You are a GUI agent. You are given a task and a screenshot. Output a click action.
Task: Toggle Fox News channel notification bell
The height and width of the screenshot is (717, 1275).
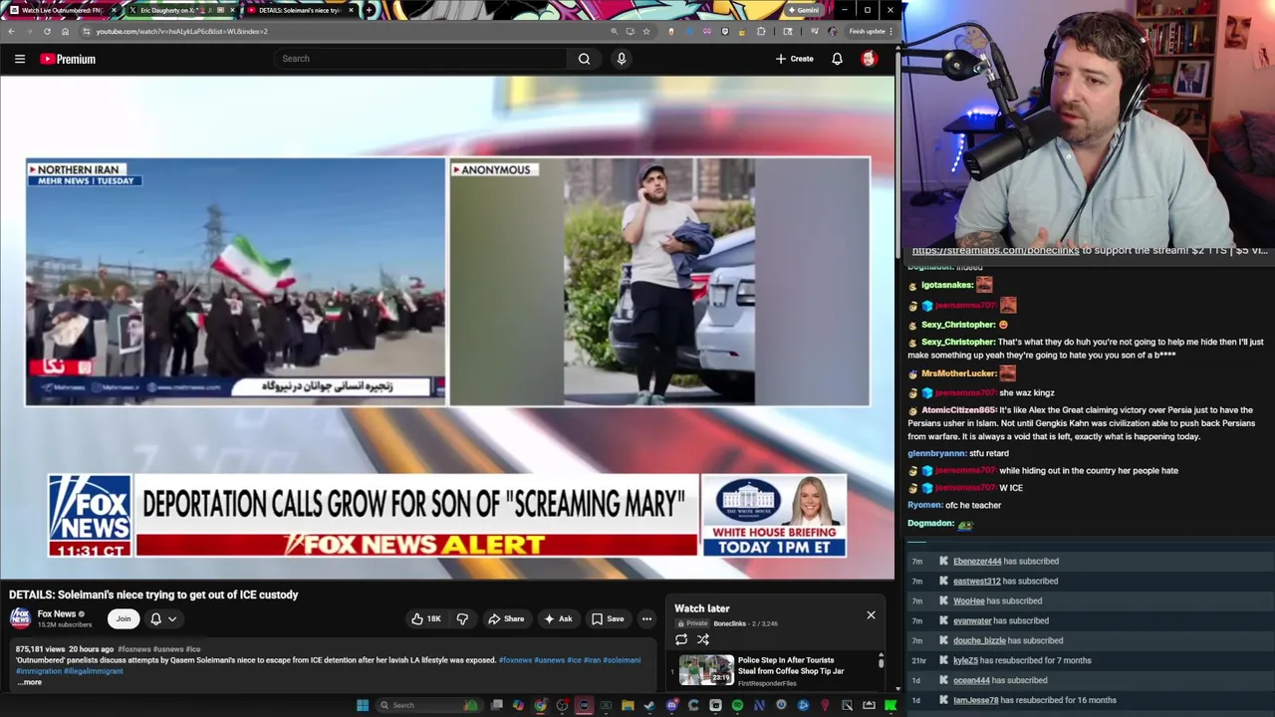[x=155, y=619]
